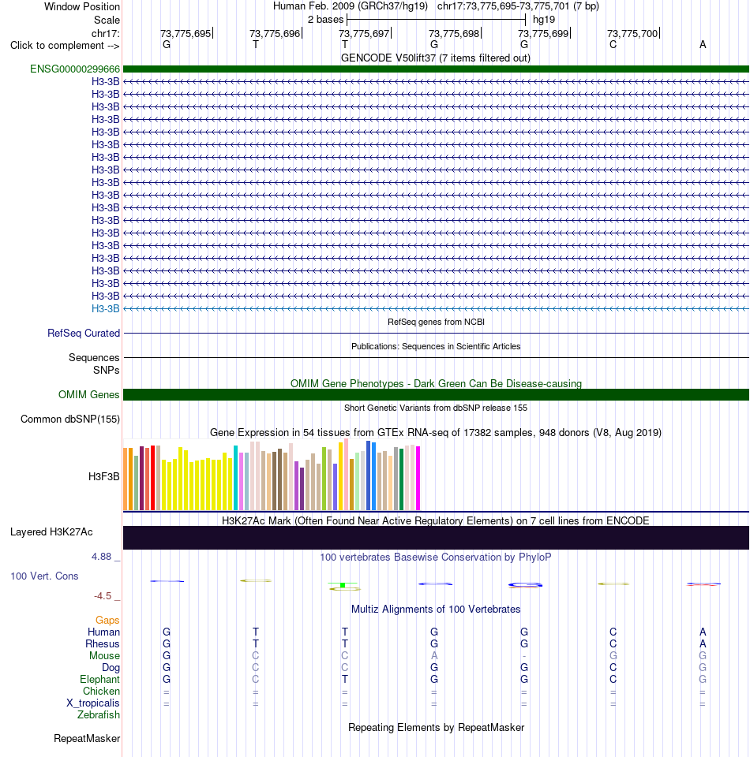The width and height of the screenshot is (750, 757).
Task: Click 'Publications: Sequences in Scientific Articles' title
Action: (436, 346)
